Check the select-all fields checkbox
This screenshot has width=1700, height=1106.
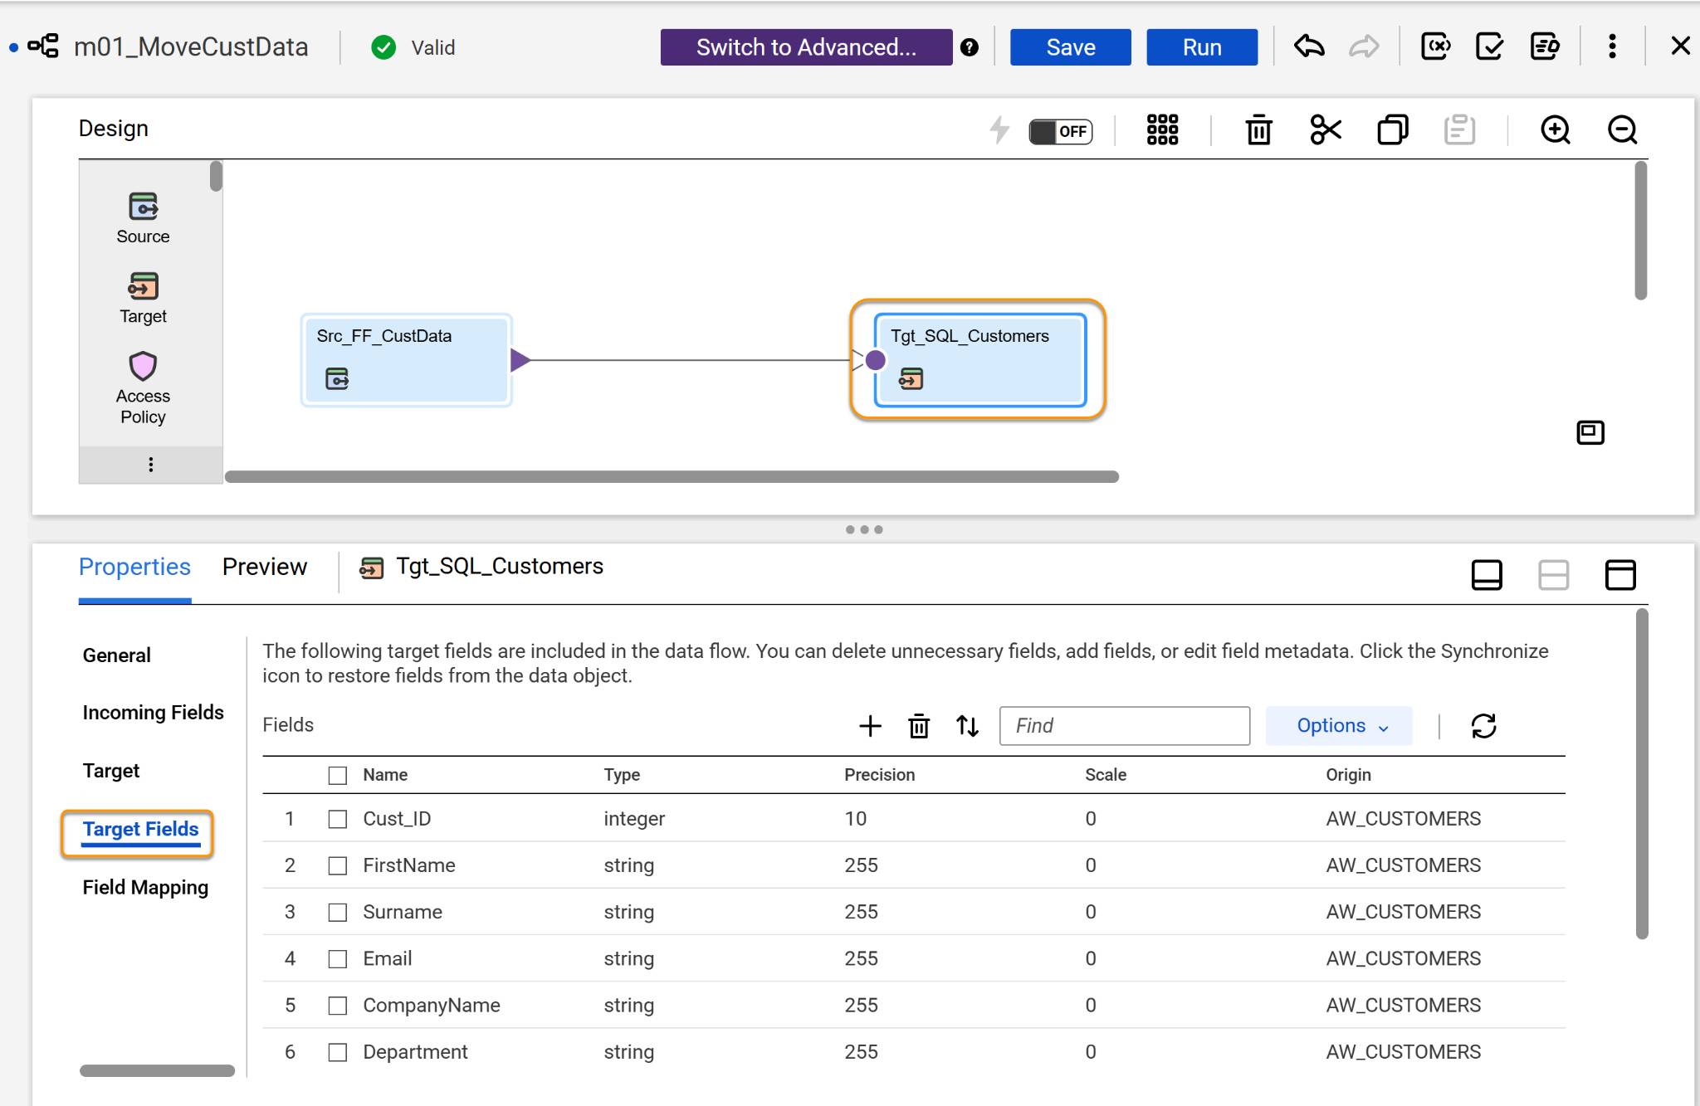[337, 775]
